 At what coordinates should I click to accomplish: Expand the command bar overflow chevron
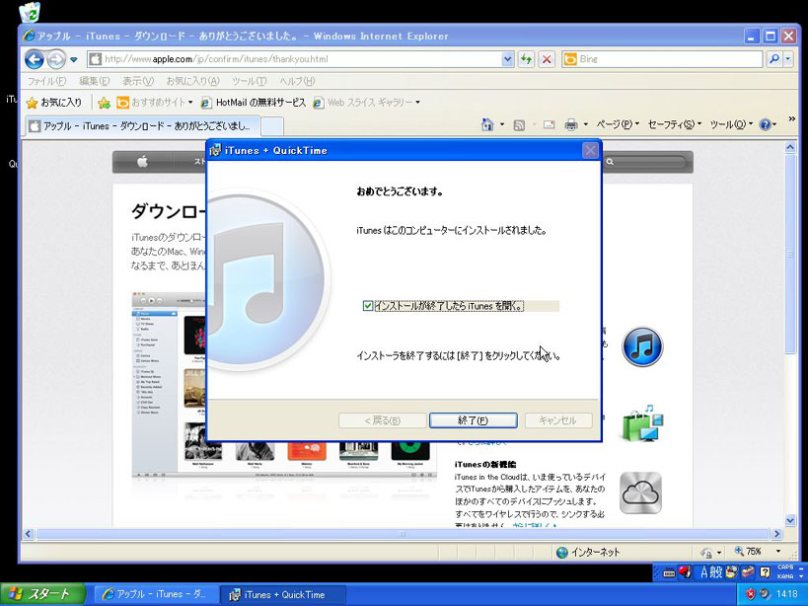click(791, 119)
